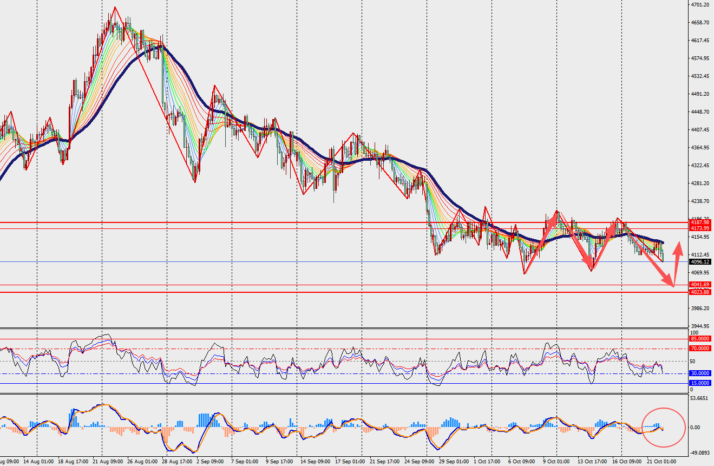
Task: Click the black 4096.12 current price label
Action: pos(700,261)
